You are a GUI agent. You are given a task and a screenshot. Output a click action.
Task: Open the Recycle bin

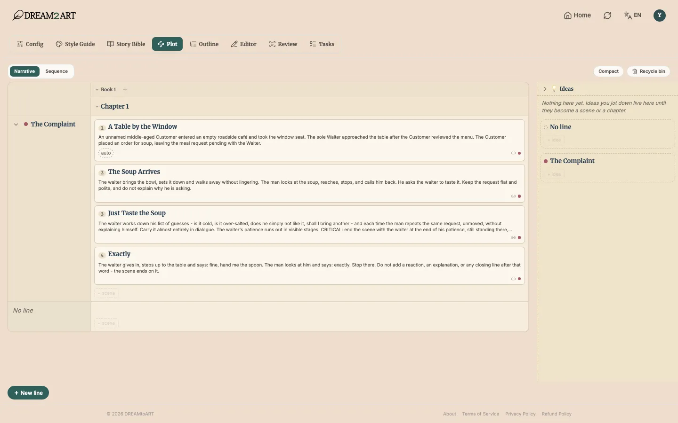(x=648, y=71)
